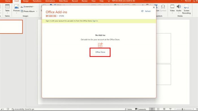The width and height of the screenshot is (198, 111).
Task: Select the first slide thumbnail
Action: (x=11, y=27)
